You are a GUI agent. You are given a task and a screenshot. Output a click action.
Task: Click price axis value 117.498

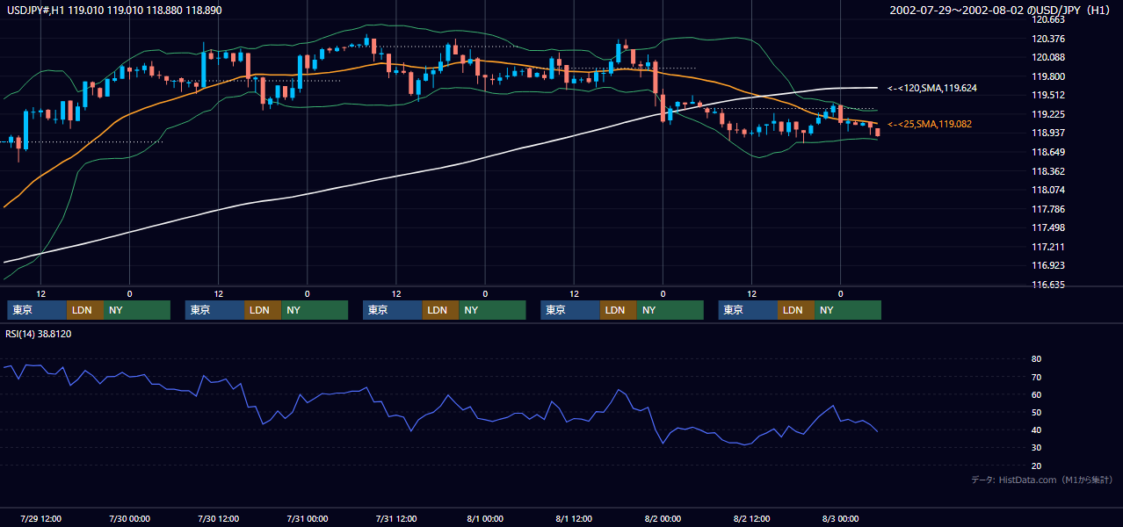click(x=1048, y=227)
